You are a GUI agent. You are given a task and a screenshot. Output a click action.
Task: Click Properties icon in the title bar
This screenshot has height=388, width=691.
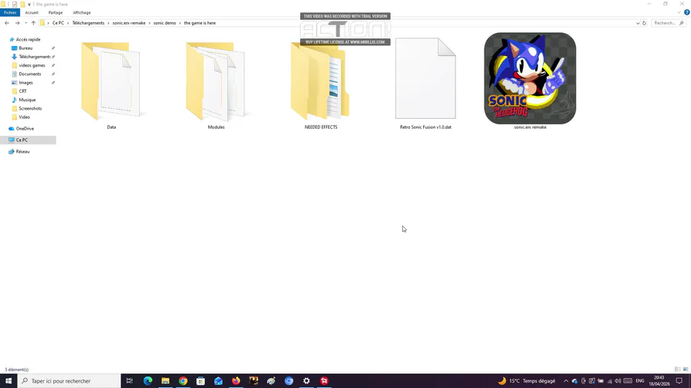15,5
